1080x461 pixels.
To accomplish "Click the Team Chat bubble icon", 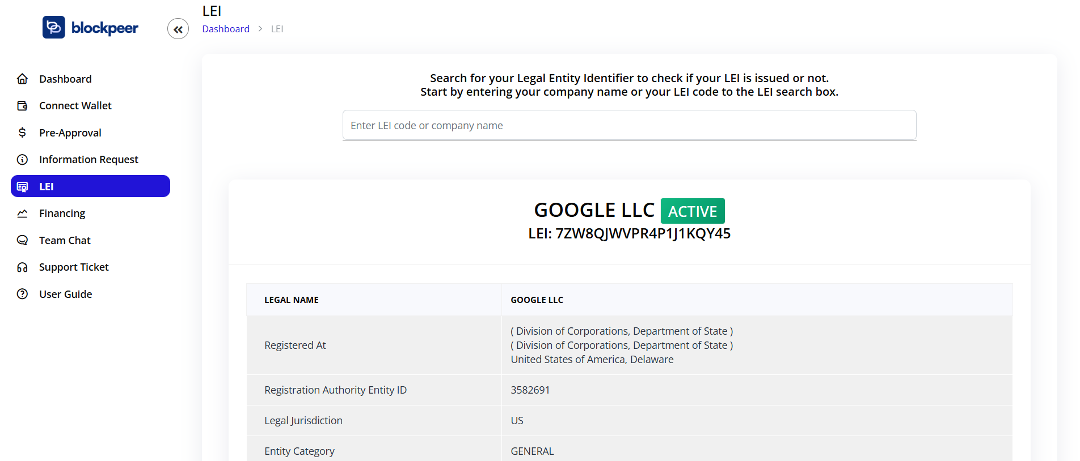I will click(x=22, y=240).
